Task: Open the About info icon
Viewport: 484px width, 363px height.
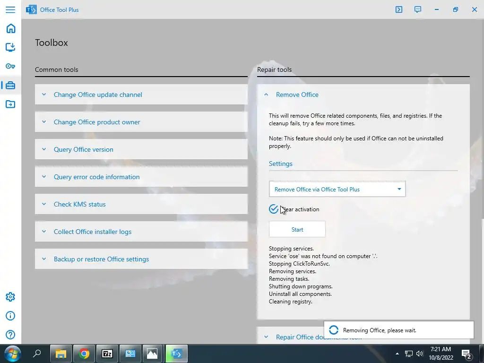Action: 10,316
